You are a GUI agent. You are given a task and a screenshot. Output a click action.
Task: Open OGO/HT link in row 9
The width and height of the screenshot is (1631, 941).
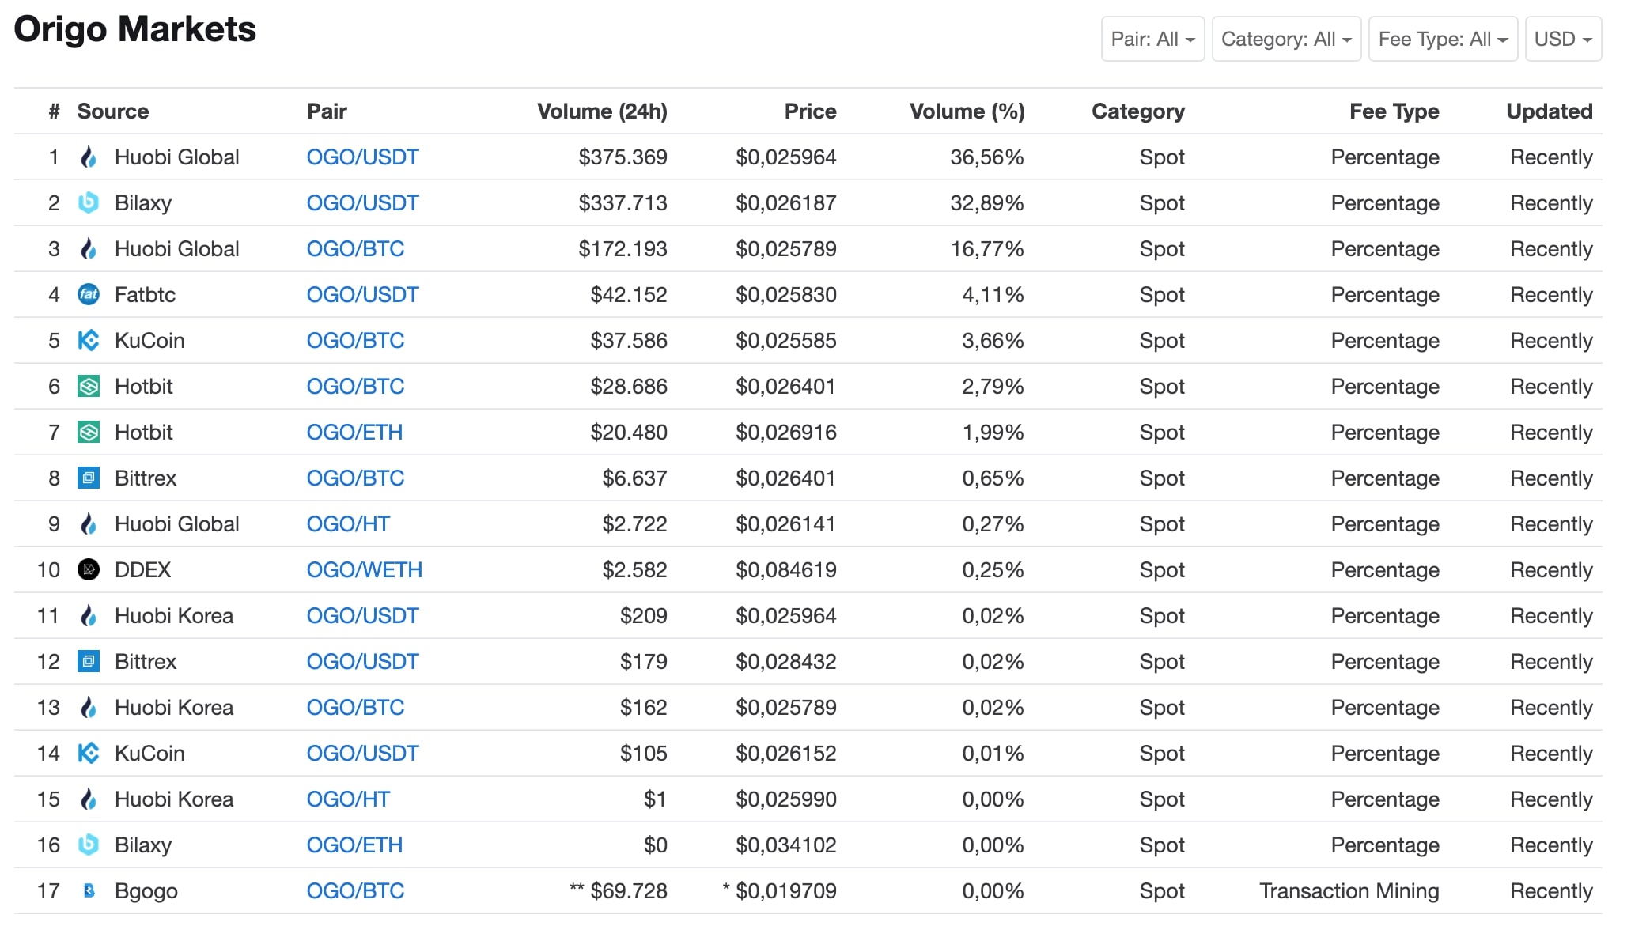pos(348,524)
